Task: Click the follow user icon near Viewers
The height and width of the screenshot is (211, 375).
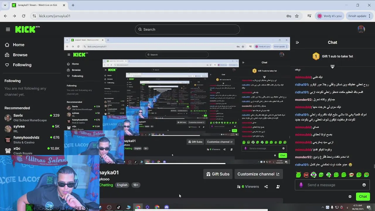Action: coord(278,187)
